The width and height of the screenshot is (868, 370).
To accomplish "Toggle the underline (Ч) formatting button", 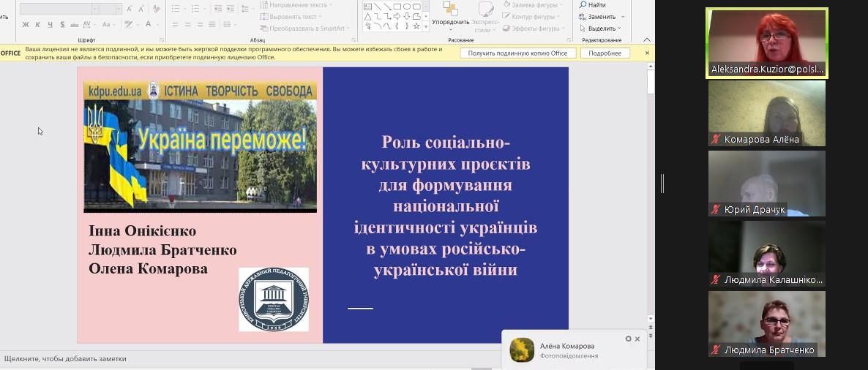I will click(x=50, y=24).
